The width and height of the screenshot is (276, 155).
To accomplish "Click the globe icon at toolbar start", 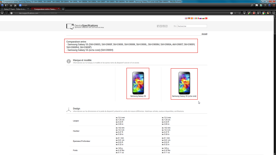I will (x=2, y=5).
